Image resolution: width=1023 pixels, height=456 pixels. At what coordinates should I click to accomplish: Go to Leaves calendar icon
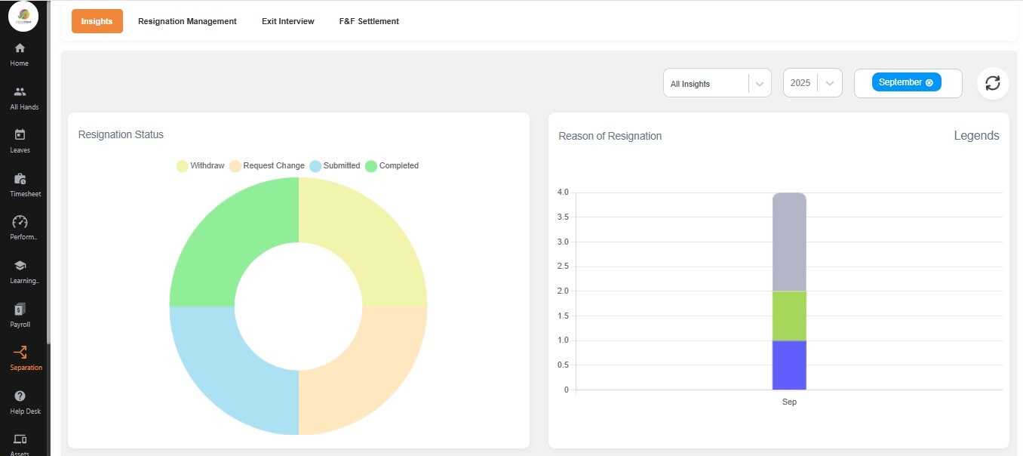click(x=20, y=135)
